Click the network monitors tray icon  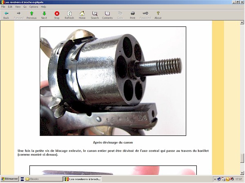click(x=219, y=179)
